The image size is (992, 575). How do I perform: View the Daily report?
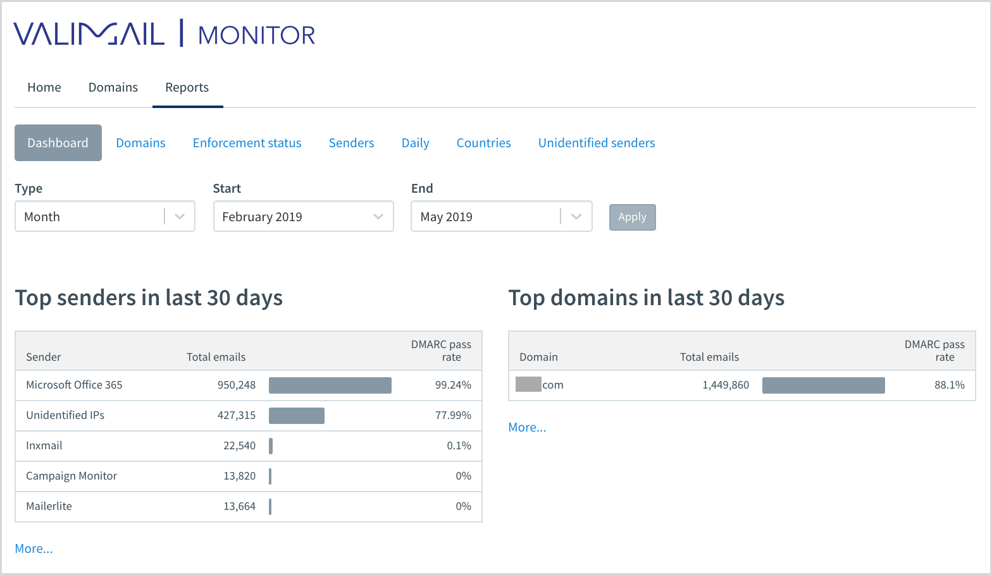click(x=415, y=143)
